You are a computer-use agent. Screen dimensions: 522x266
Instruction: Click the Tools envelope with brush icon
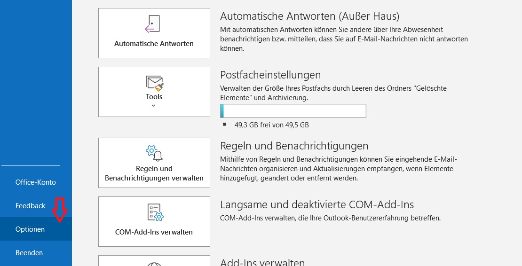tap(154, 83)
